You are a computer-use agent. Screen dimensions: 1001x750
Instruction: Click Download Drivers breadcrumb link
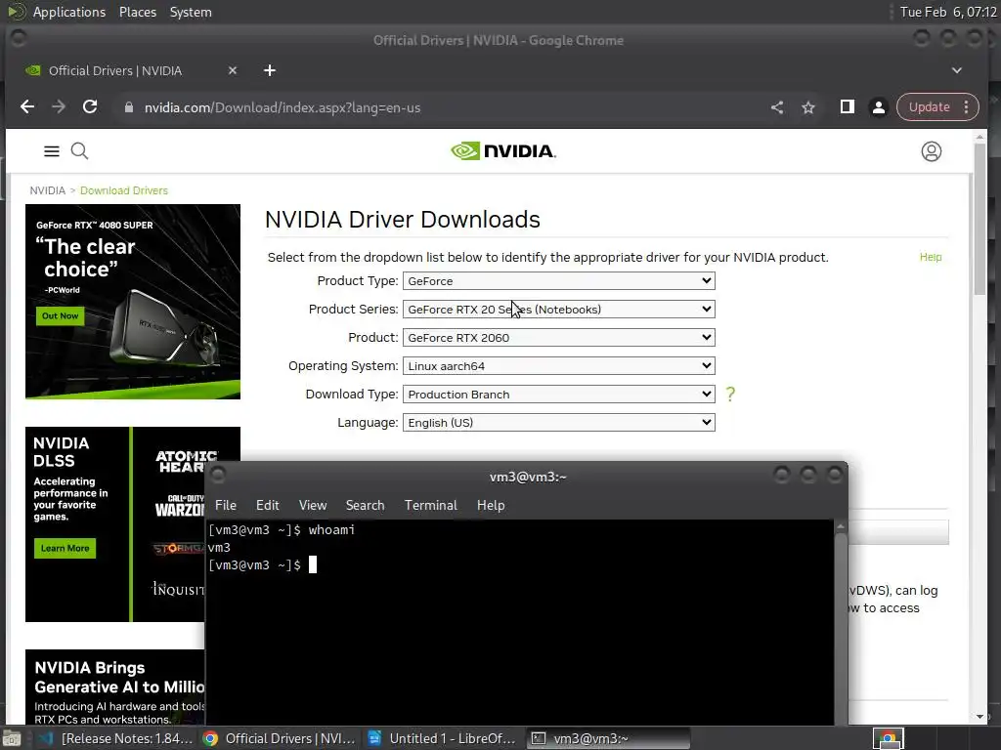click(x=124, y=190)
